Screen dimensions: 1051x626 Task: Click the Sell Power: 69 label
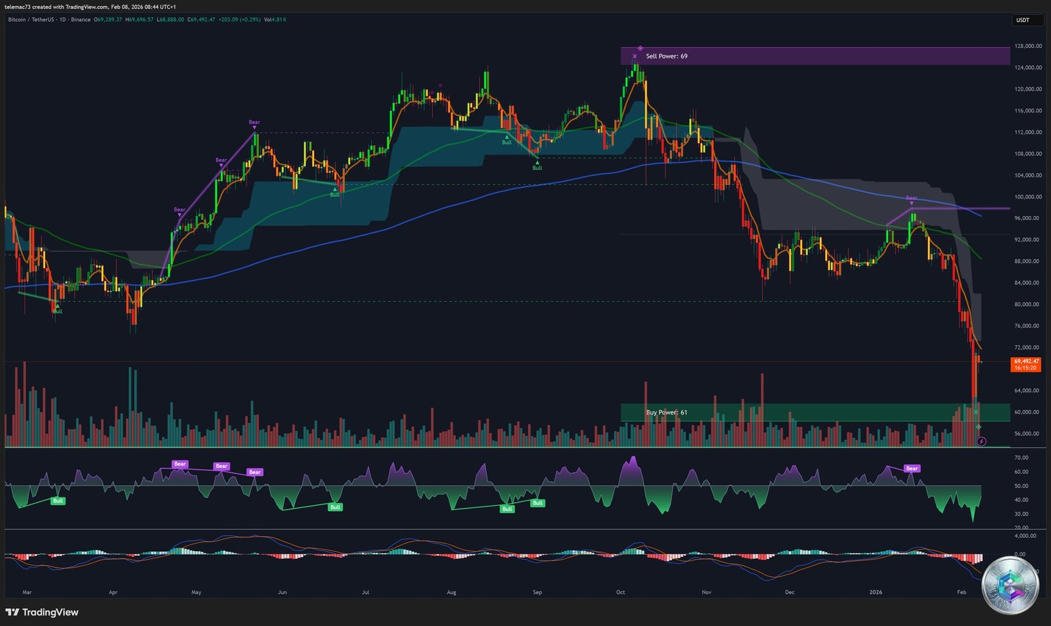[x=667, y=56]
